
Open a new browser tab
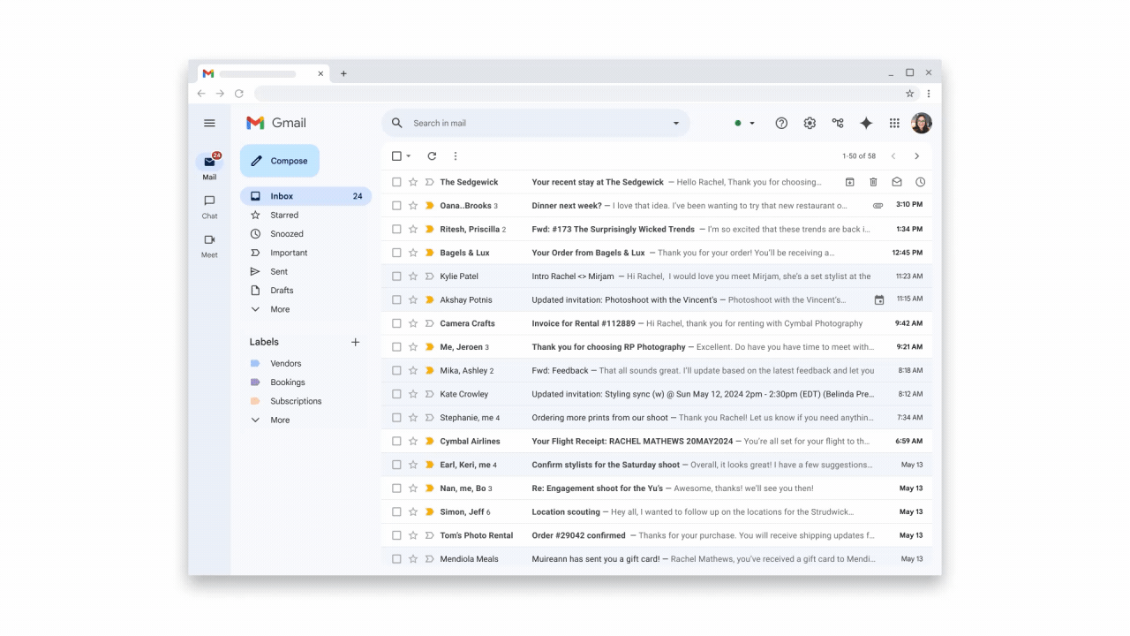pos(343,73)
